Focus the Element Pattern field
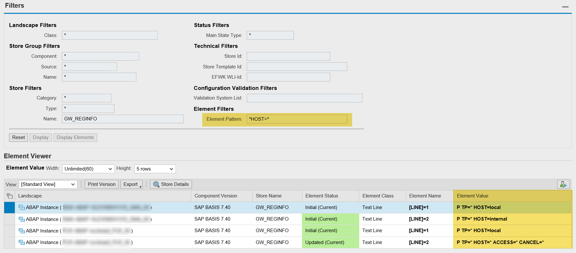This screenshot has height=253, width=576. [x=297, y=119]
